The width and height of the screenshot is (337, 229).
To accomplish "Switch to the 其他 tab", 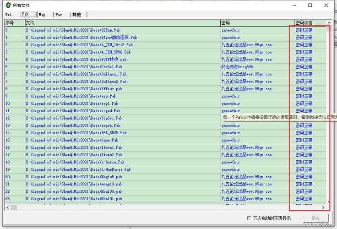I will (76, 15).
